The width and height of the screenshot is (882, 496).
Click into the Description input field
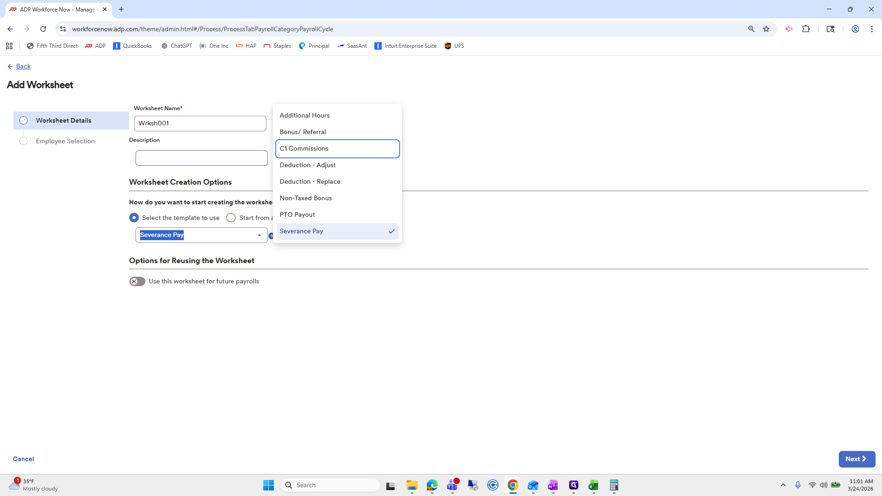pyautogui.click(x=201, y=158)
